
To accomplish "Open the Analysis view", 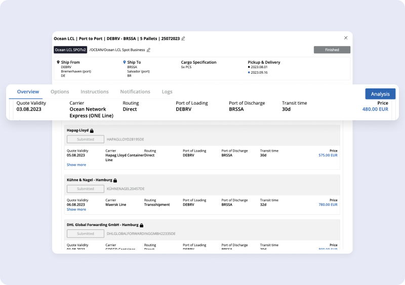I will 380,94.
